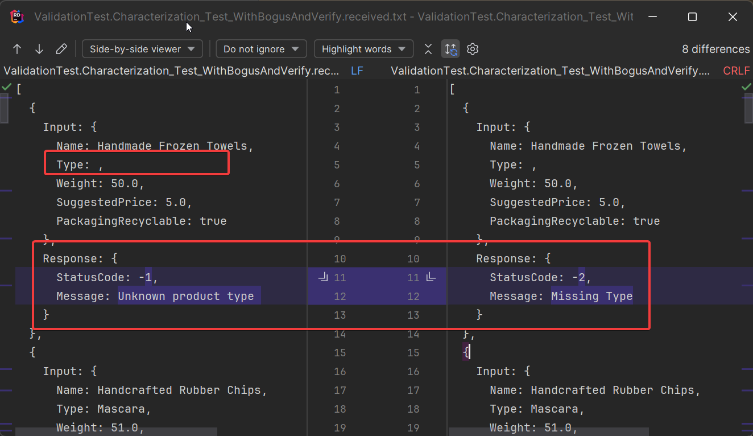753x436 pixels.
Task: Jump to next difference with down arrow
Action: [x=39, y=49]
